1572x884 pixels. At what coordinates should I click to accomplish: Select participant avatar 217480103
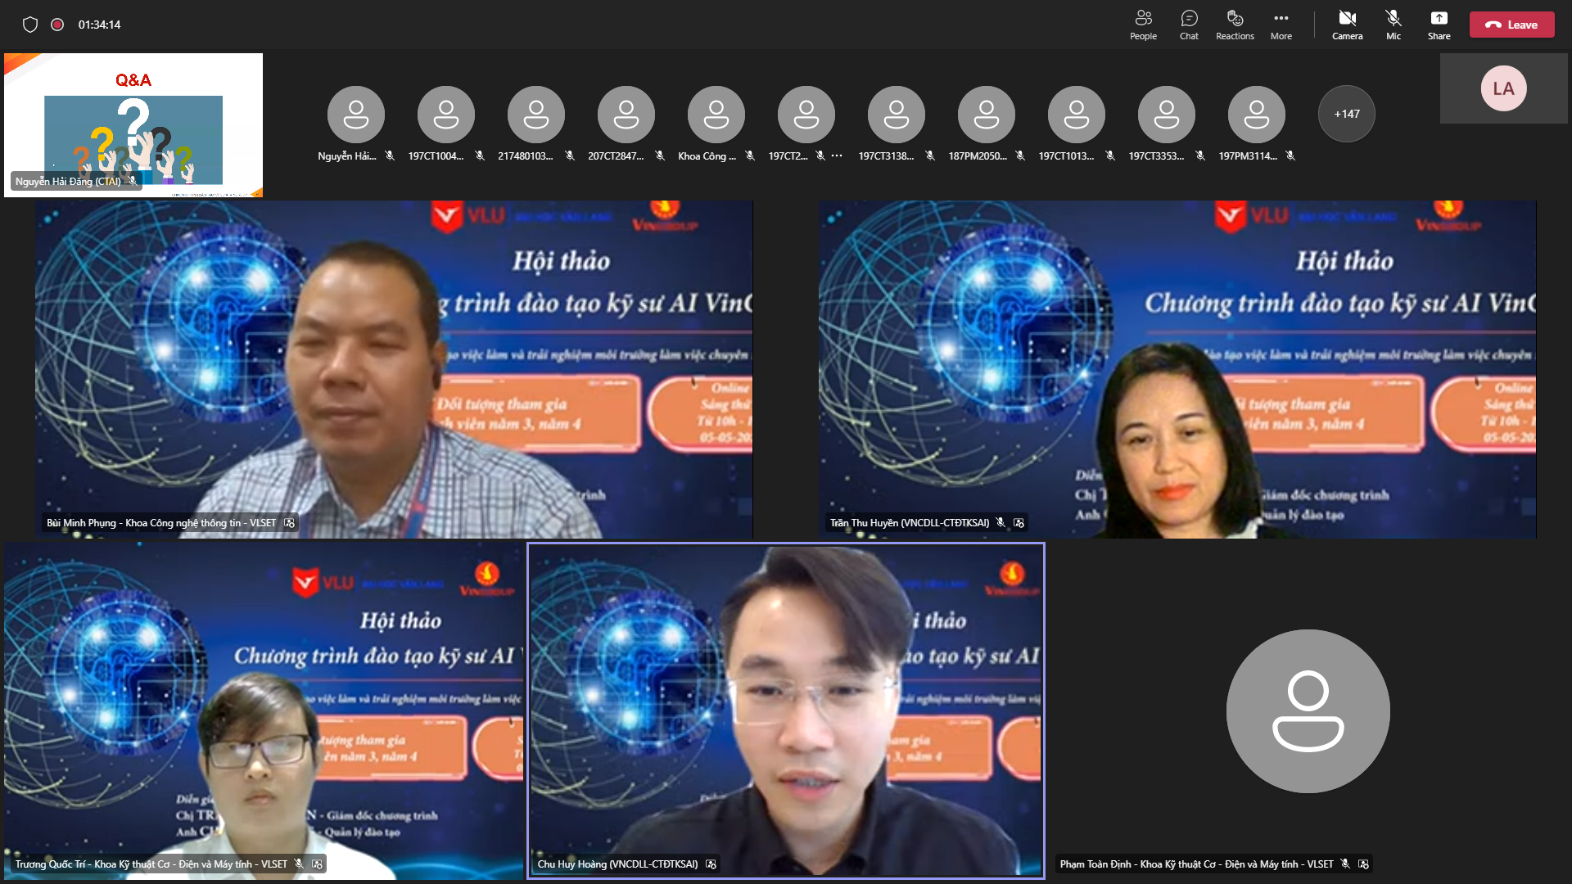pos(536,114)
